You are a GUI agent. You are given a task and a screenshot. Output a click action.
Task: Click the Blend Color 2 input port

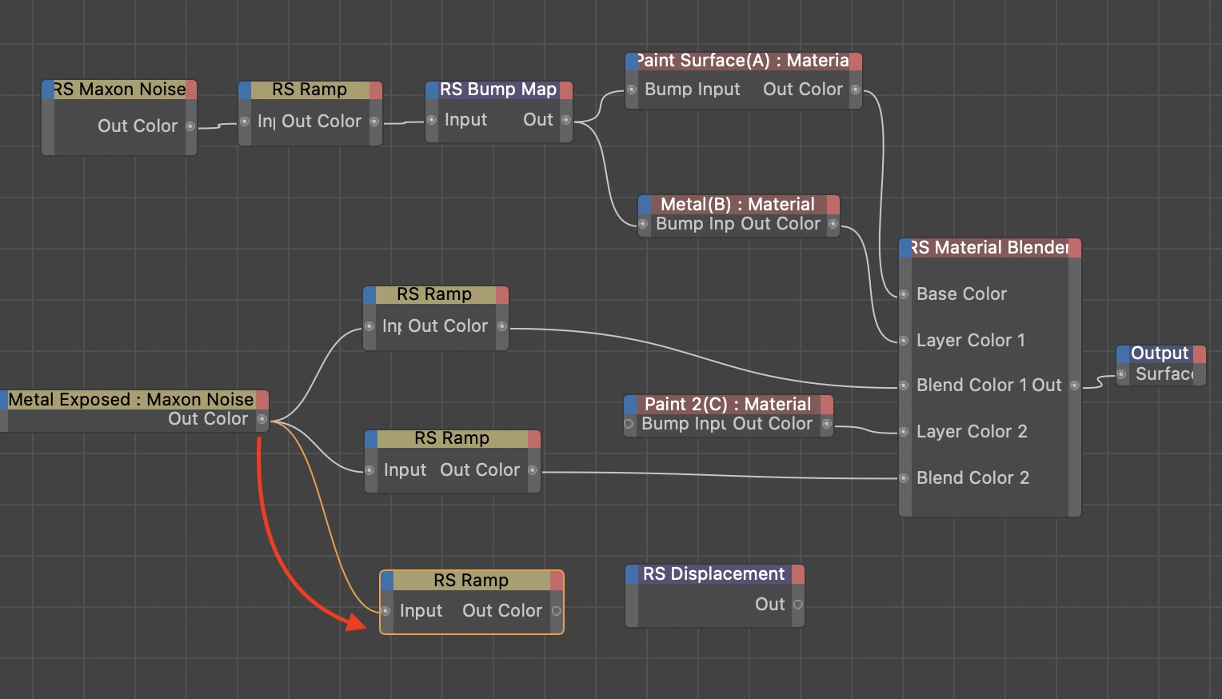tap(904, 478)
